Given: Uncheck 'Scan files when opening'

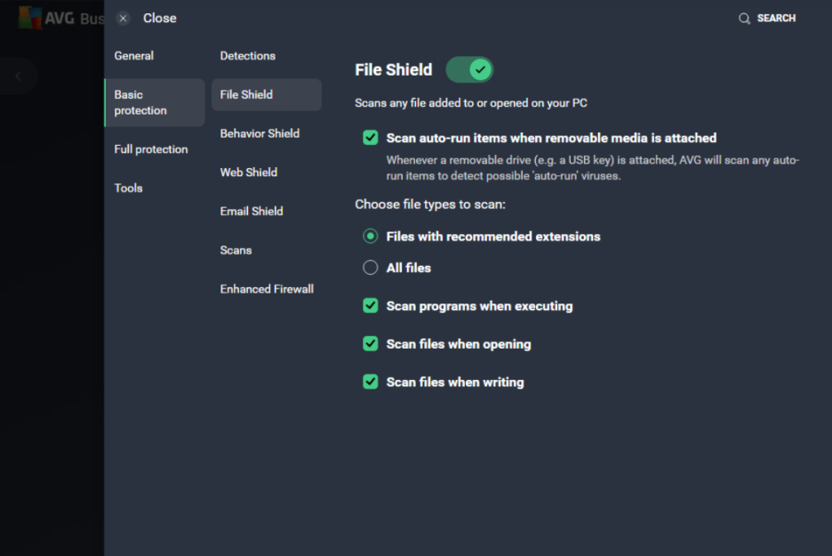Looking at the screenshot, I should (371, 343).
